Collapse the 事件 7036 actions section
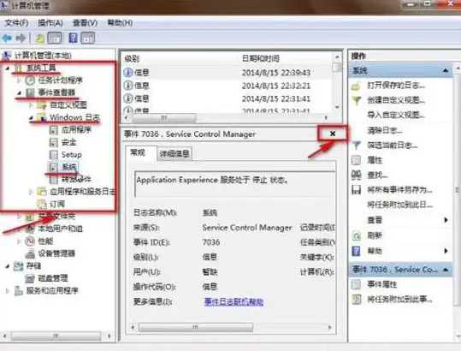 [446, 269]
